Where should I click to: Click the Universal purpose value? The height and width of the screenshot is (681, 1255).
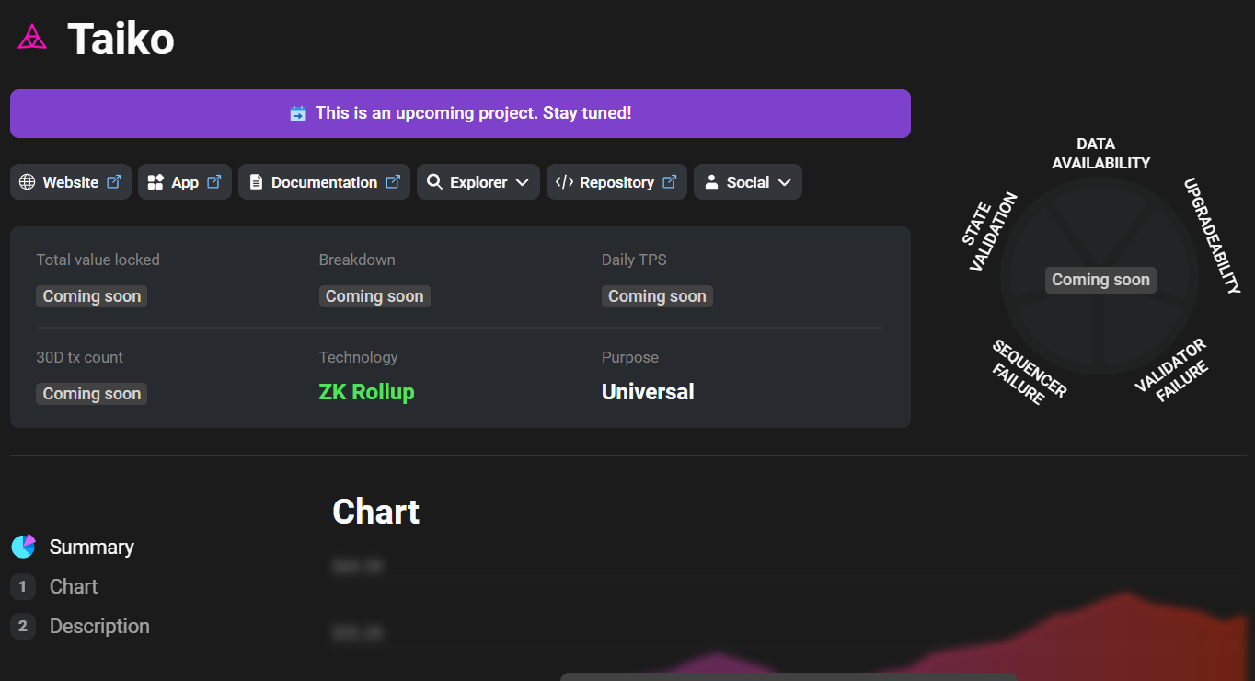pyautogui.click(x=648, y=392)
